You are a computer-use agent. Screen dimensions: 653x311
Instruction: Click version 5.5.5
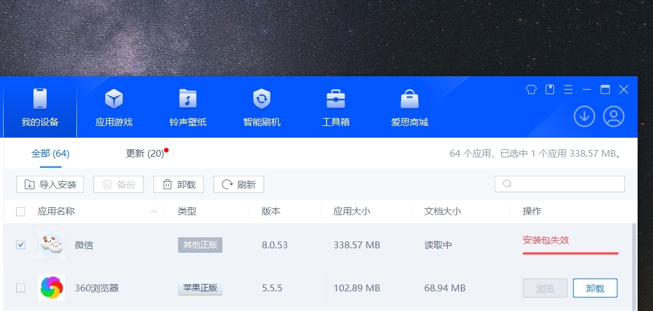click(x=272, y=288)
